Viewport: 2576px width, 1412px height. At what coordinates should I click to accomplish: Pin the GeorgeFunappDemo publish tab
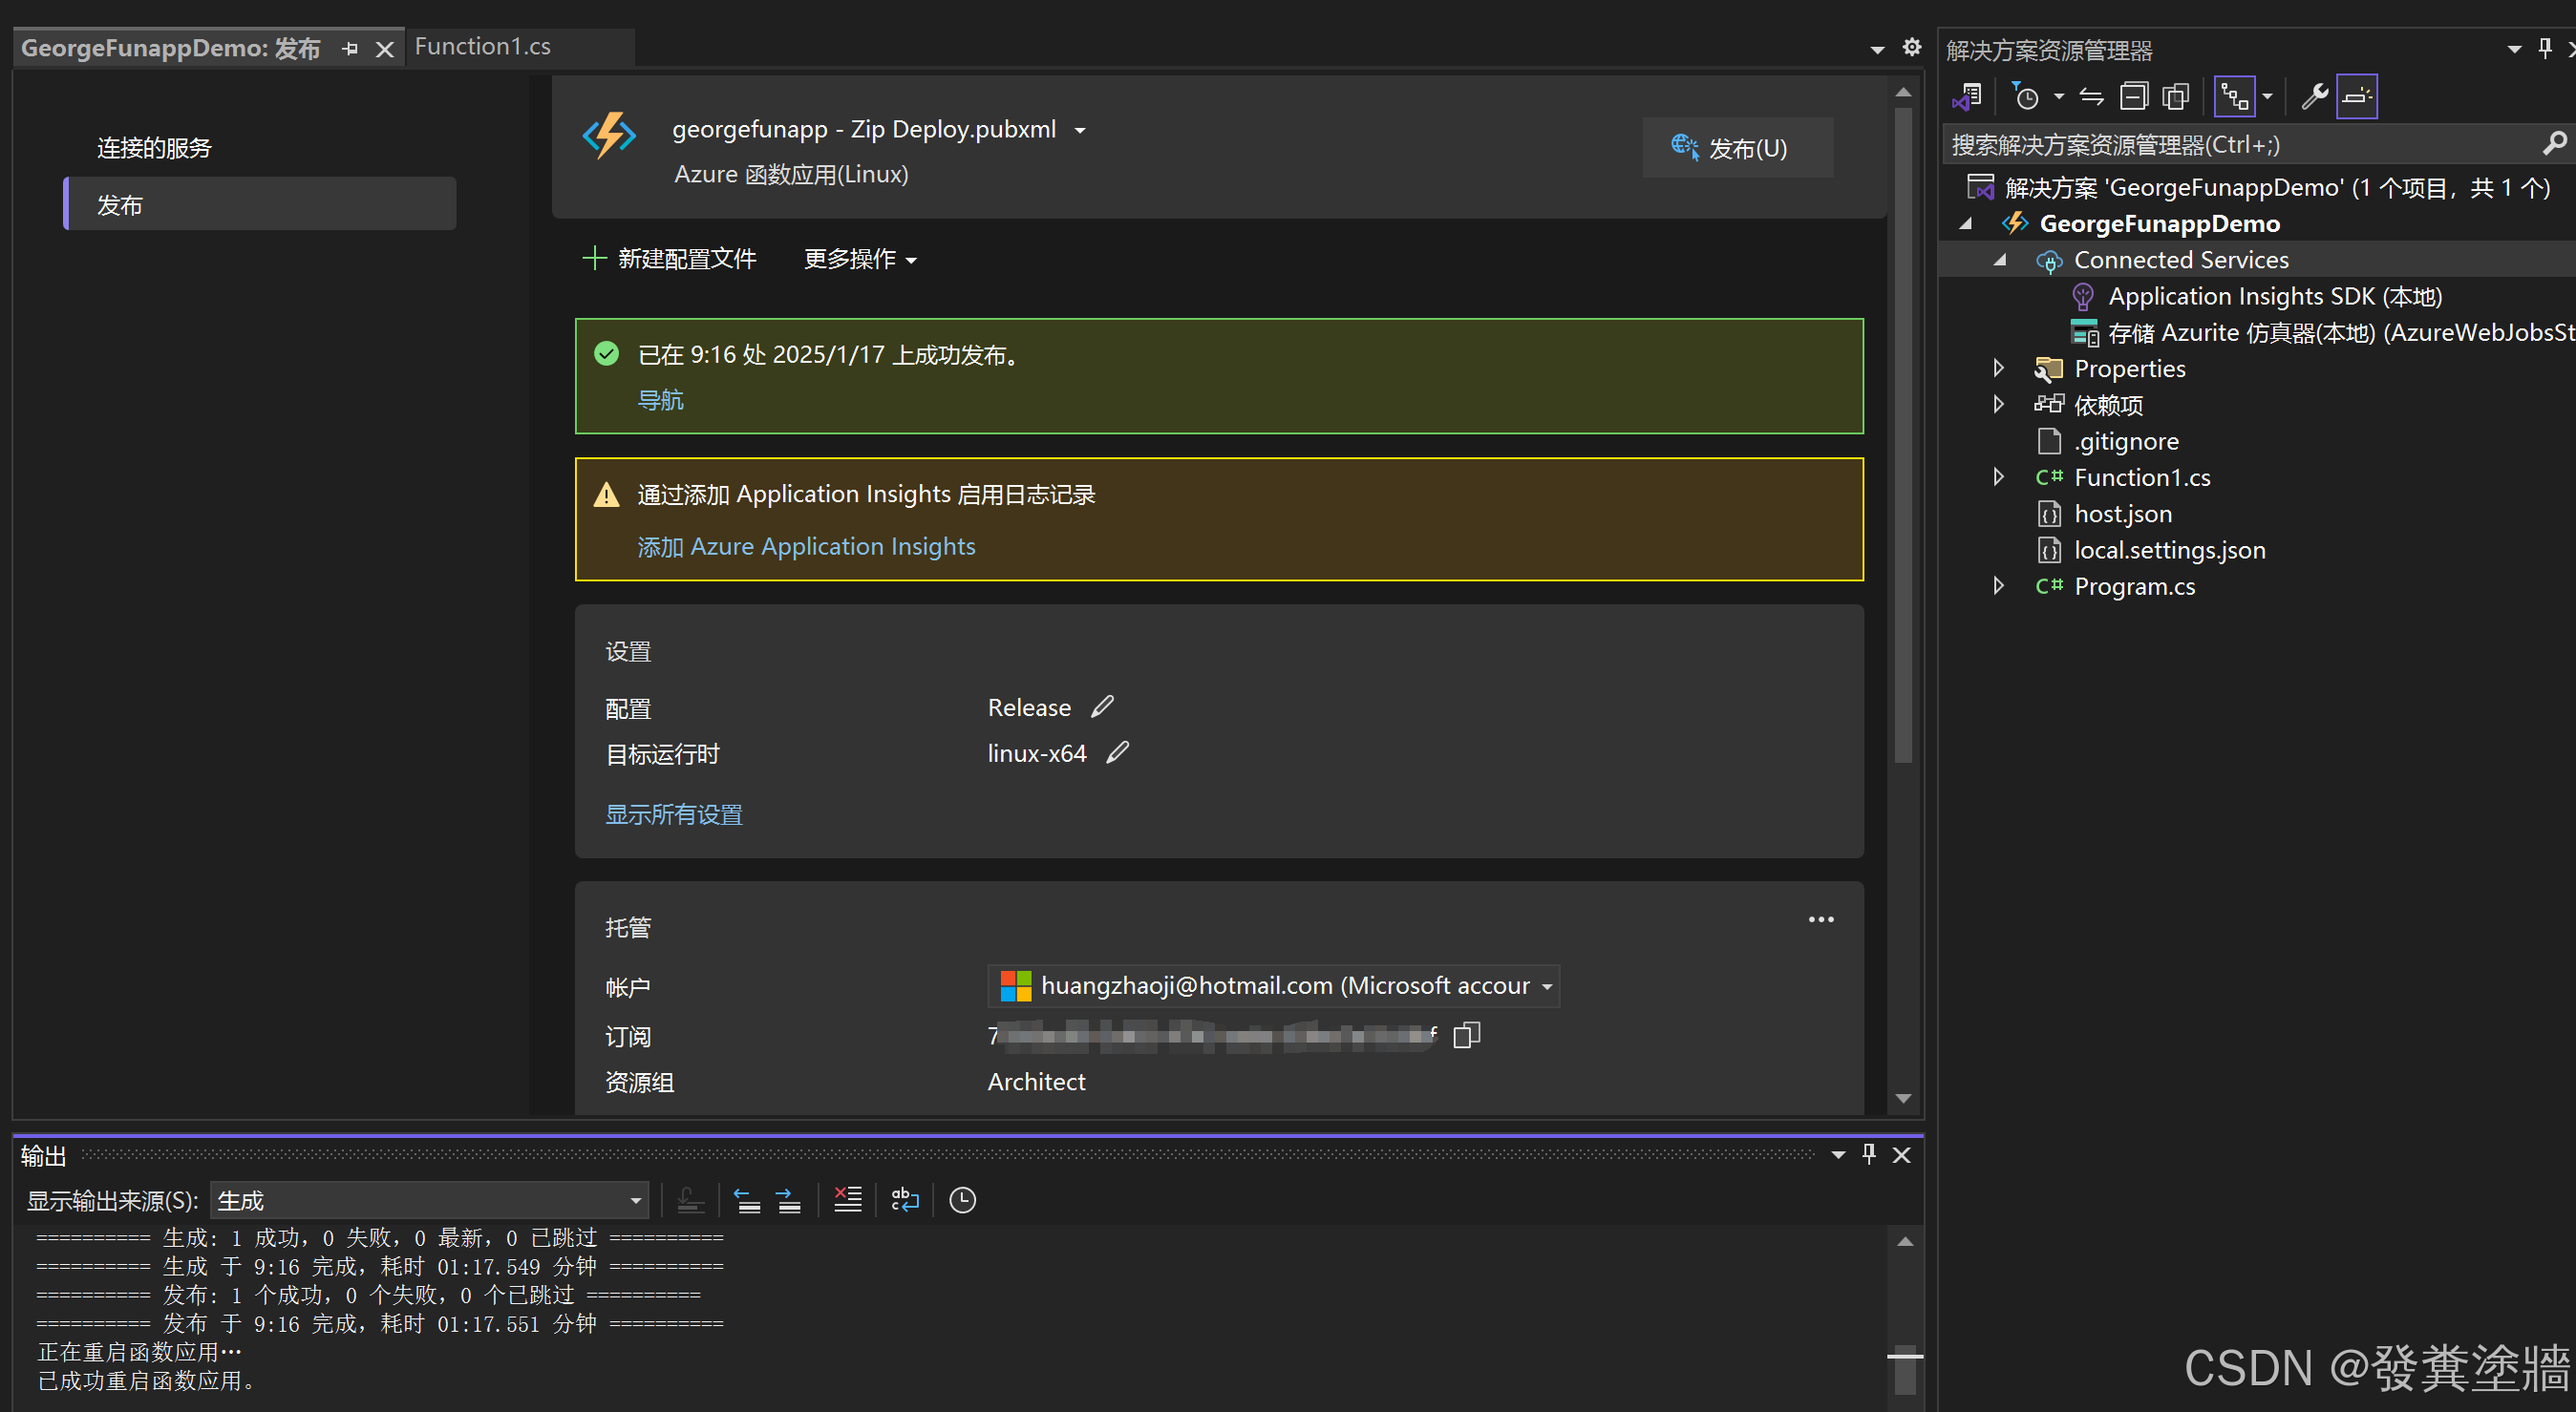pyautogui.click(x=350, y=49)
